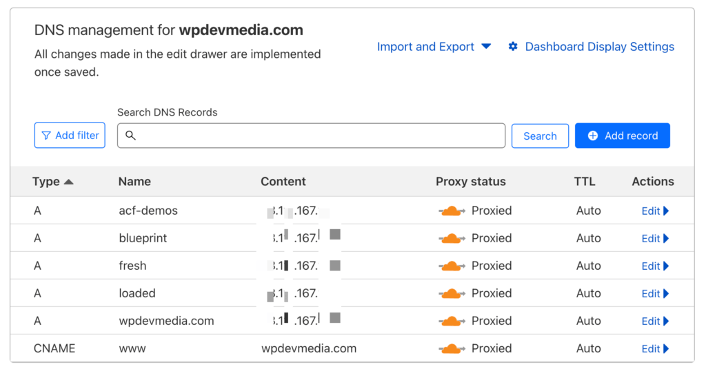The image size is (706, 371).
Task: Select the acf-demos name cell
Action: click(x=148, y=211)
